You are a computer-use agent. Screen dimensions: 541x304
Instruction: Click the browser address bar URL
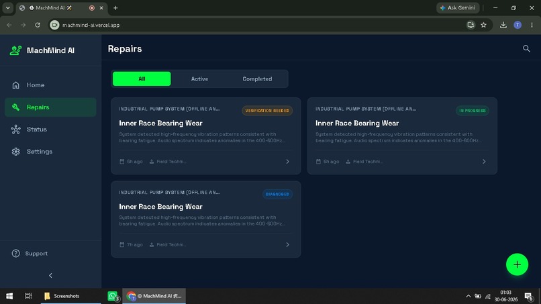91,25
